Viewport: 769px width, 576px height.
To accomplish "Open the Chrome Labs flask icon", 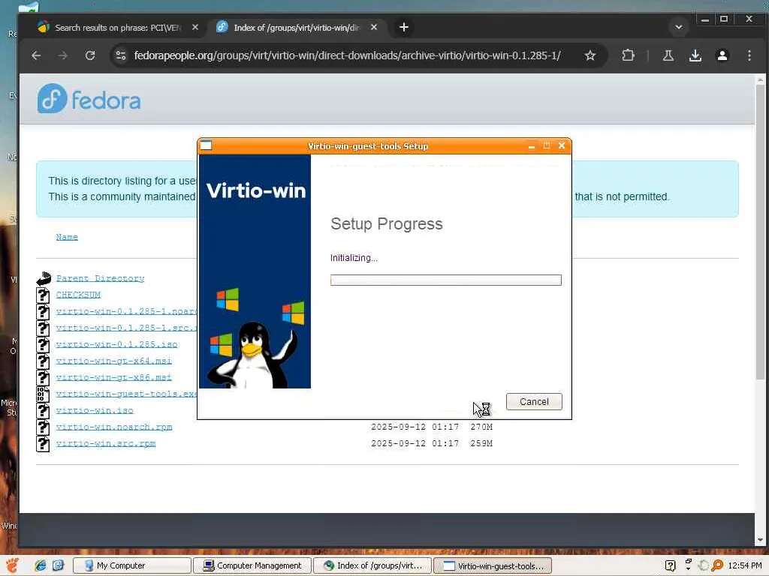I will pos(668,55).
